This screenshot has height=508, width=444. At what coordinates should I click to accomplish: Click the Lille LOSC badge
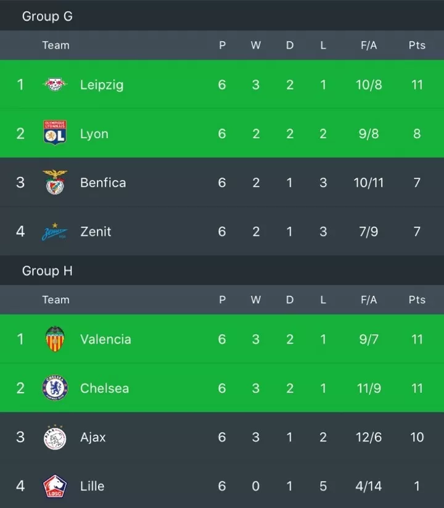pos(55,486)
